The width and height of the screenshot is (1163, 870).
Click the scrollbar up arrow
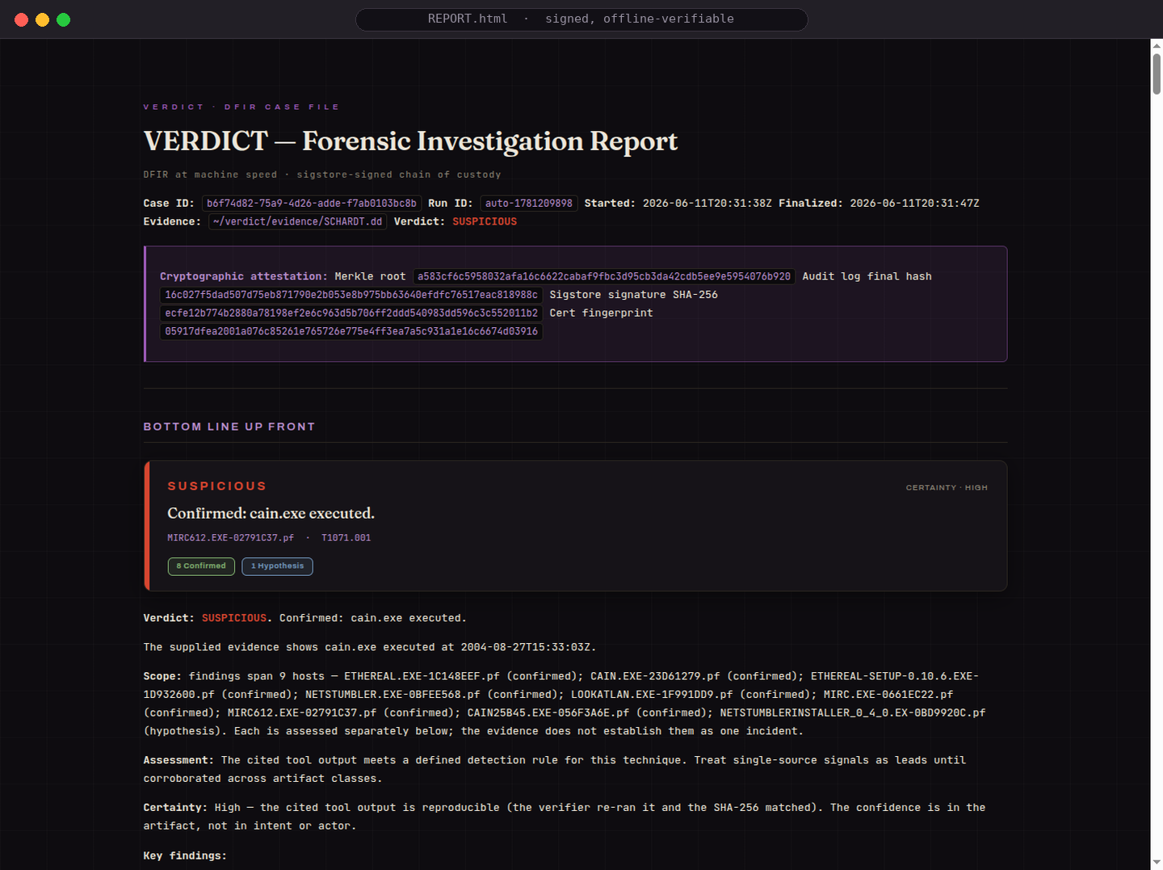click(x=1157, y=45)
